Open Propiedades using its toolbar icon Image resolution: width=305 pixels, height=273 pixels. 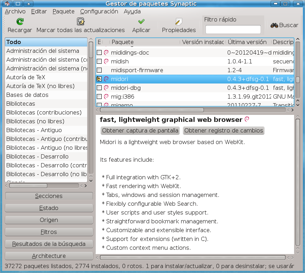[x=178, y=22]
